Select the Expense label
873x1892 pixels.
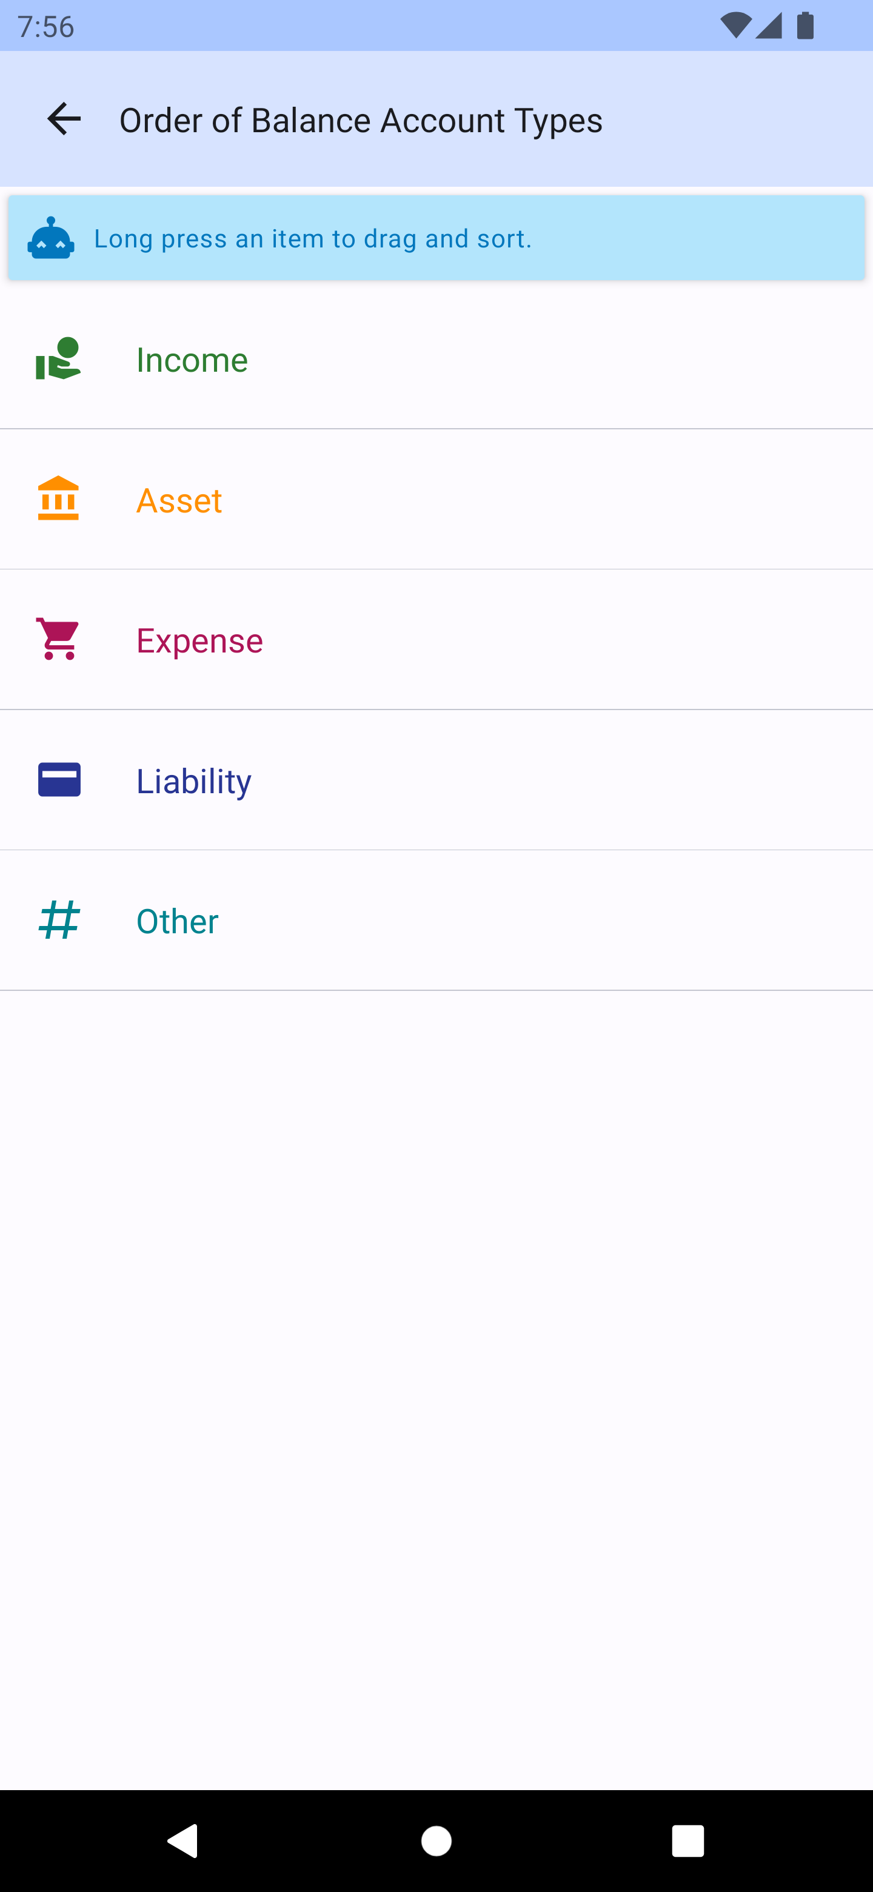199,640
